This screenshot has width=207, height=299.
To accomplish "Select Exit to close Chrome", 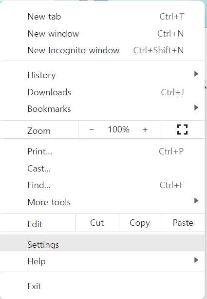I will tap(102, 286).
